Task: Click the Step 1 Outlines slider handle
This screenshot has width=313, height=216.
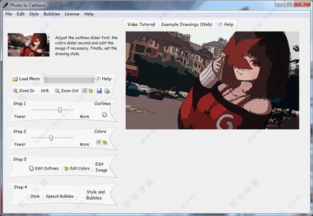Action: point(59,110)
